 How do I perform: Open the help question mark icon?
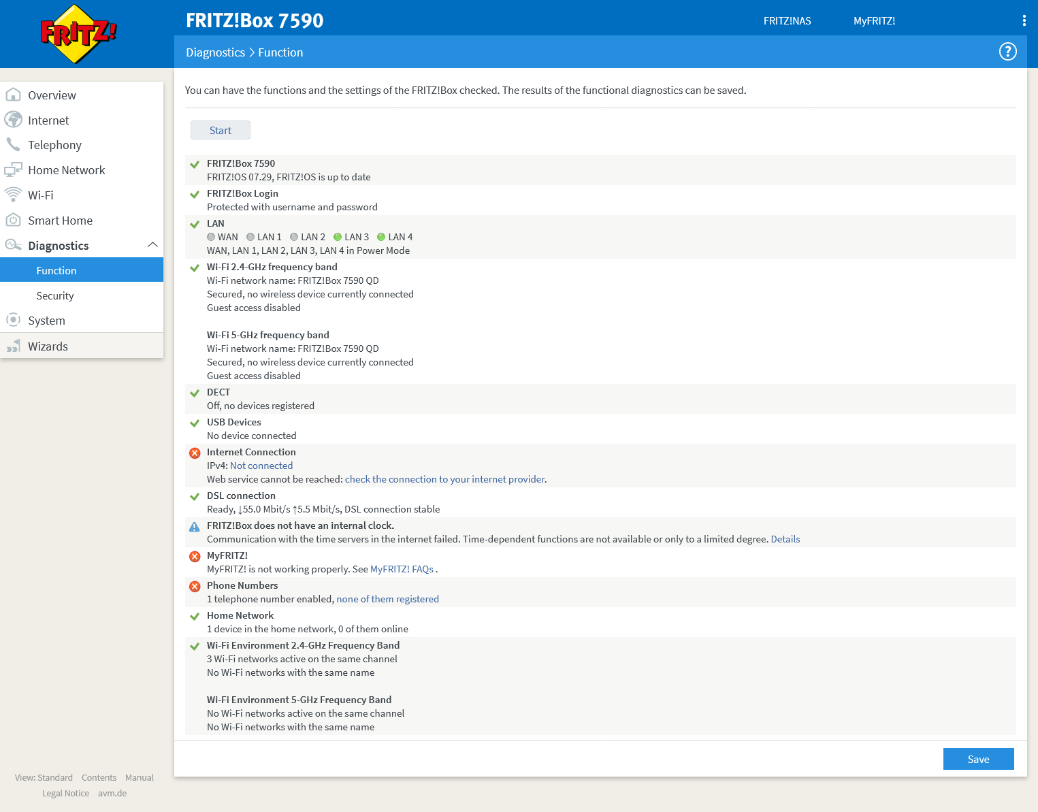1007,52
